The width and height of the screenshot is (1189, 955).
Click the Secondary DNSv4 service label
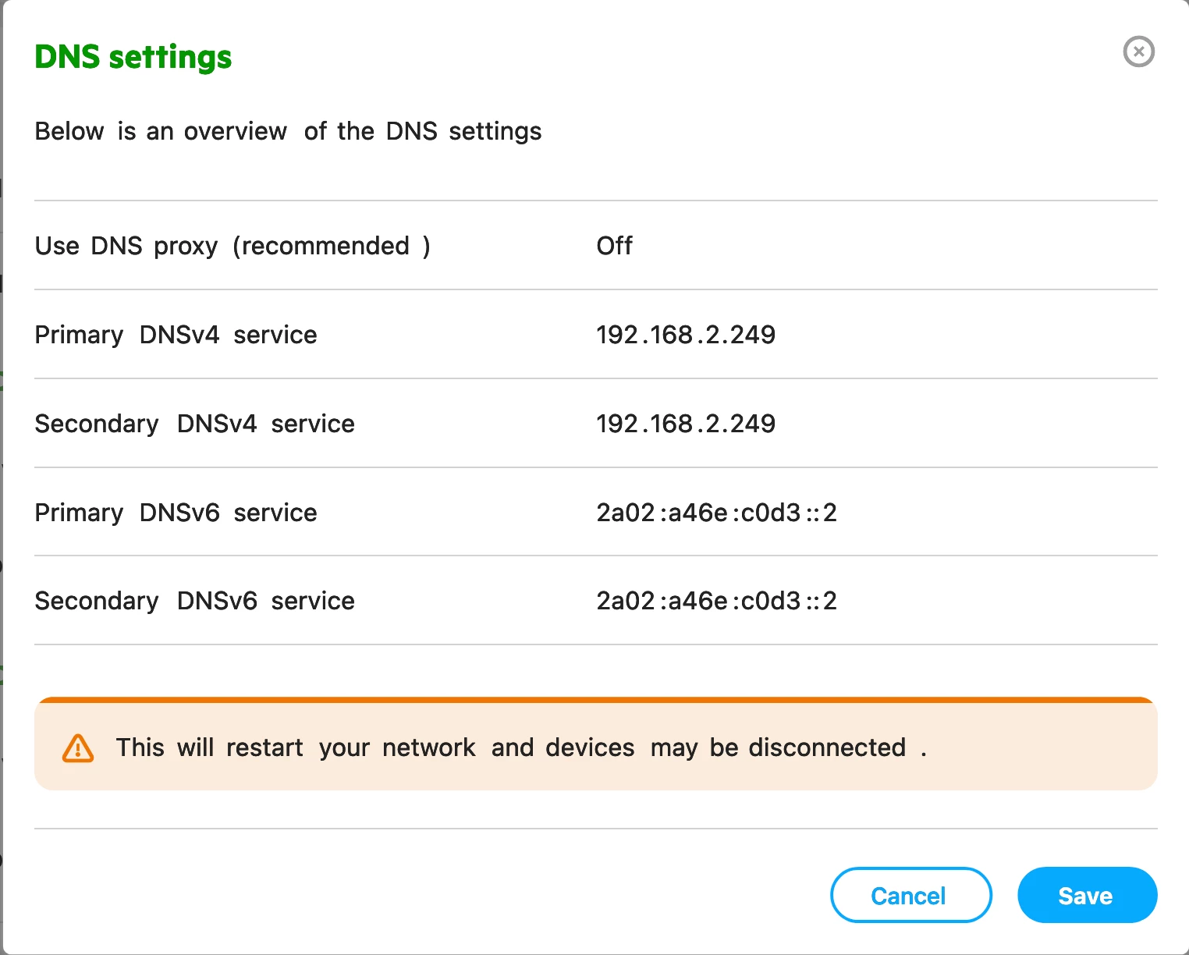pyautogui.click(x=195, y=424)
